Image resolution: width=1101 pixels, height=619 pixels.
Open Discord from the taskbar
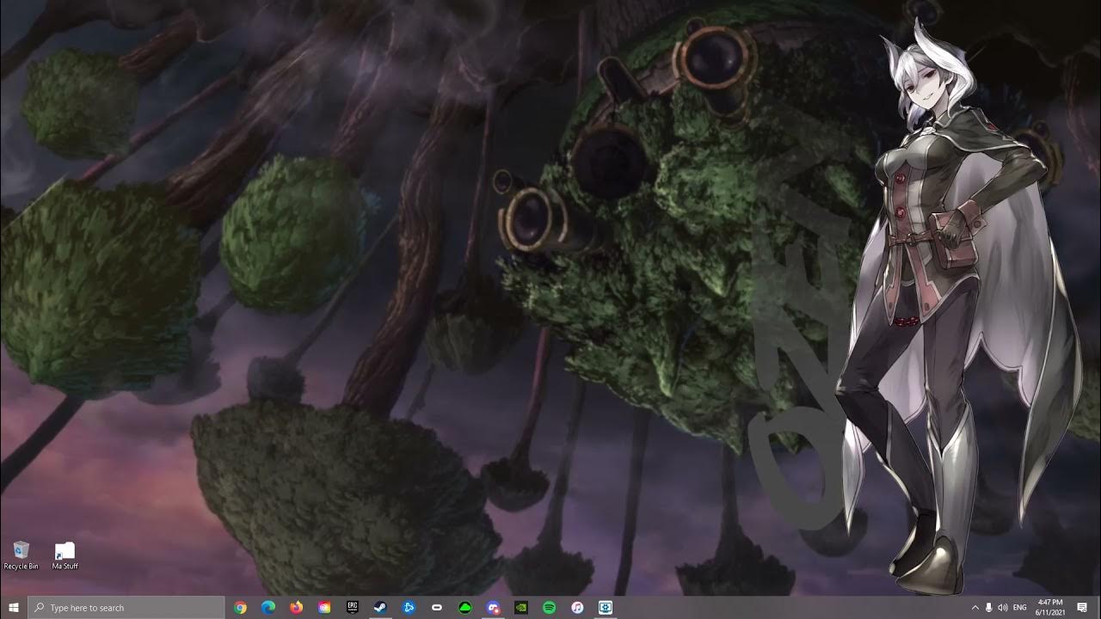[x=493, y=608]
